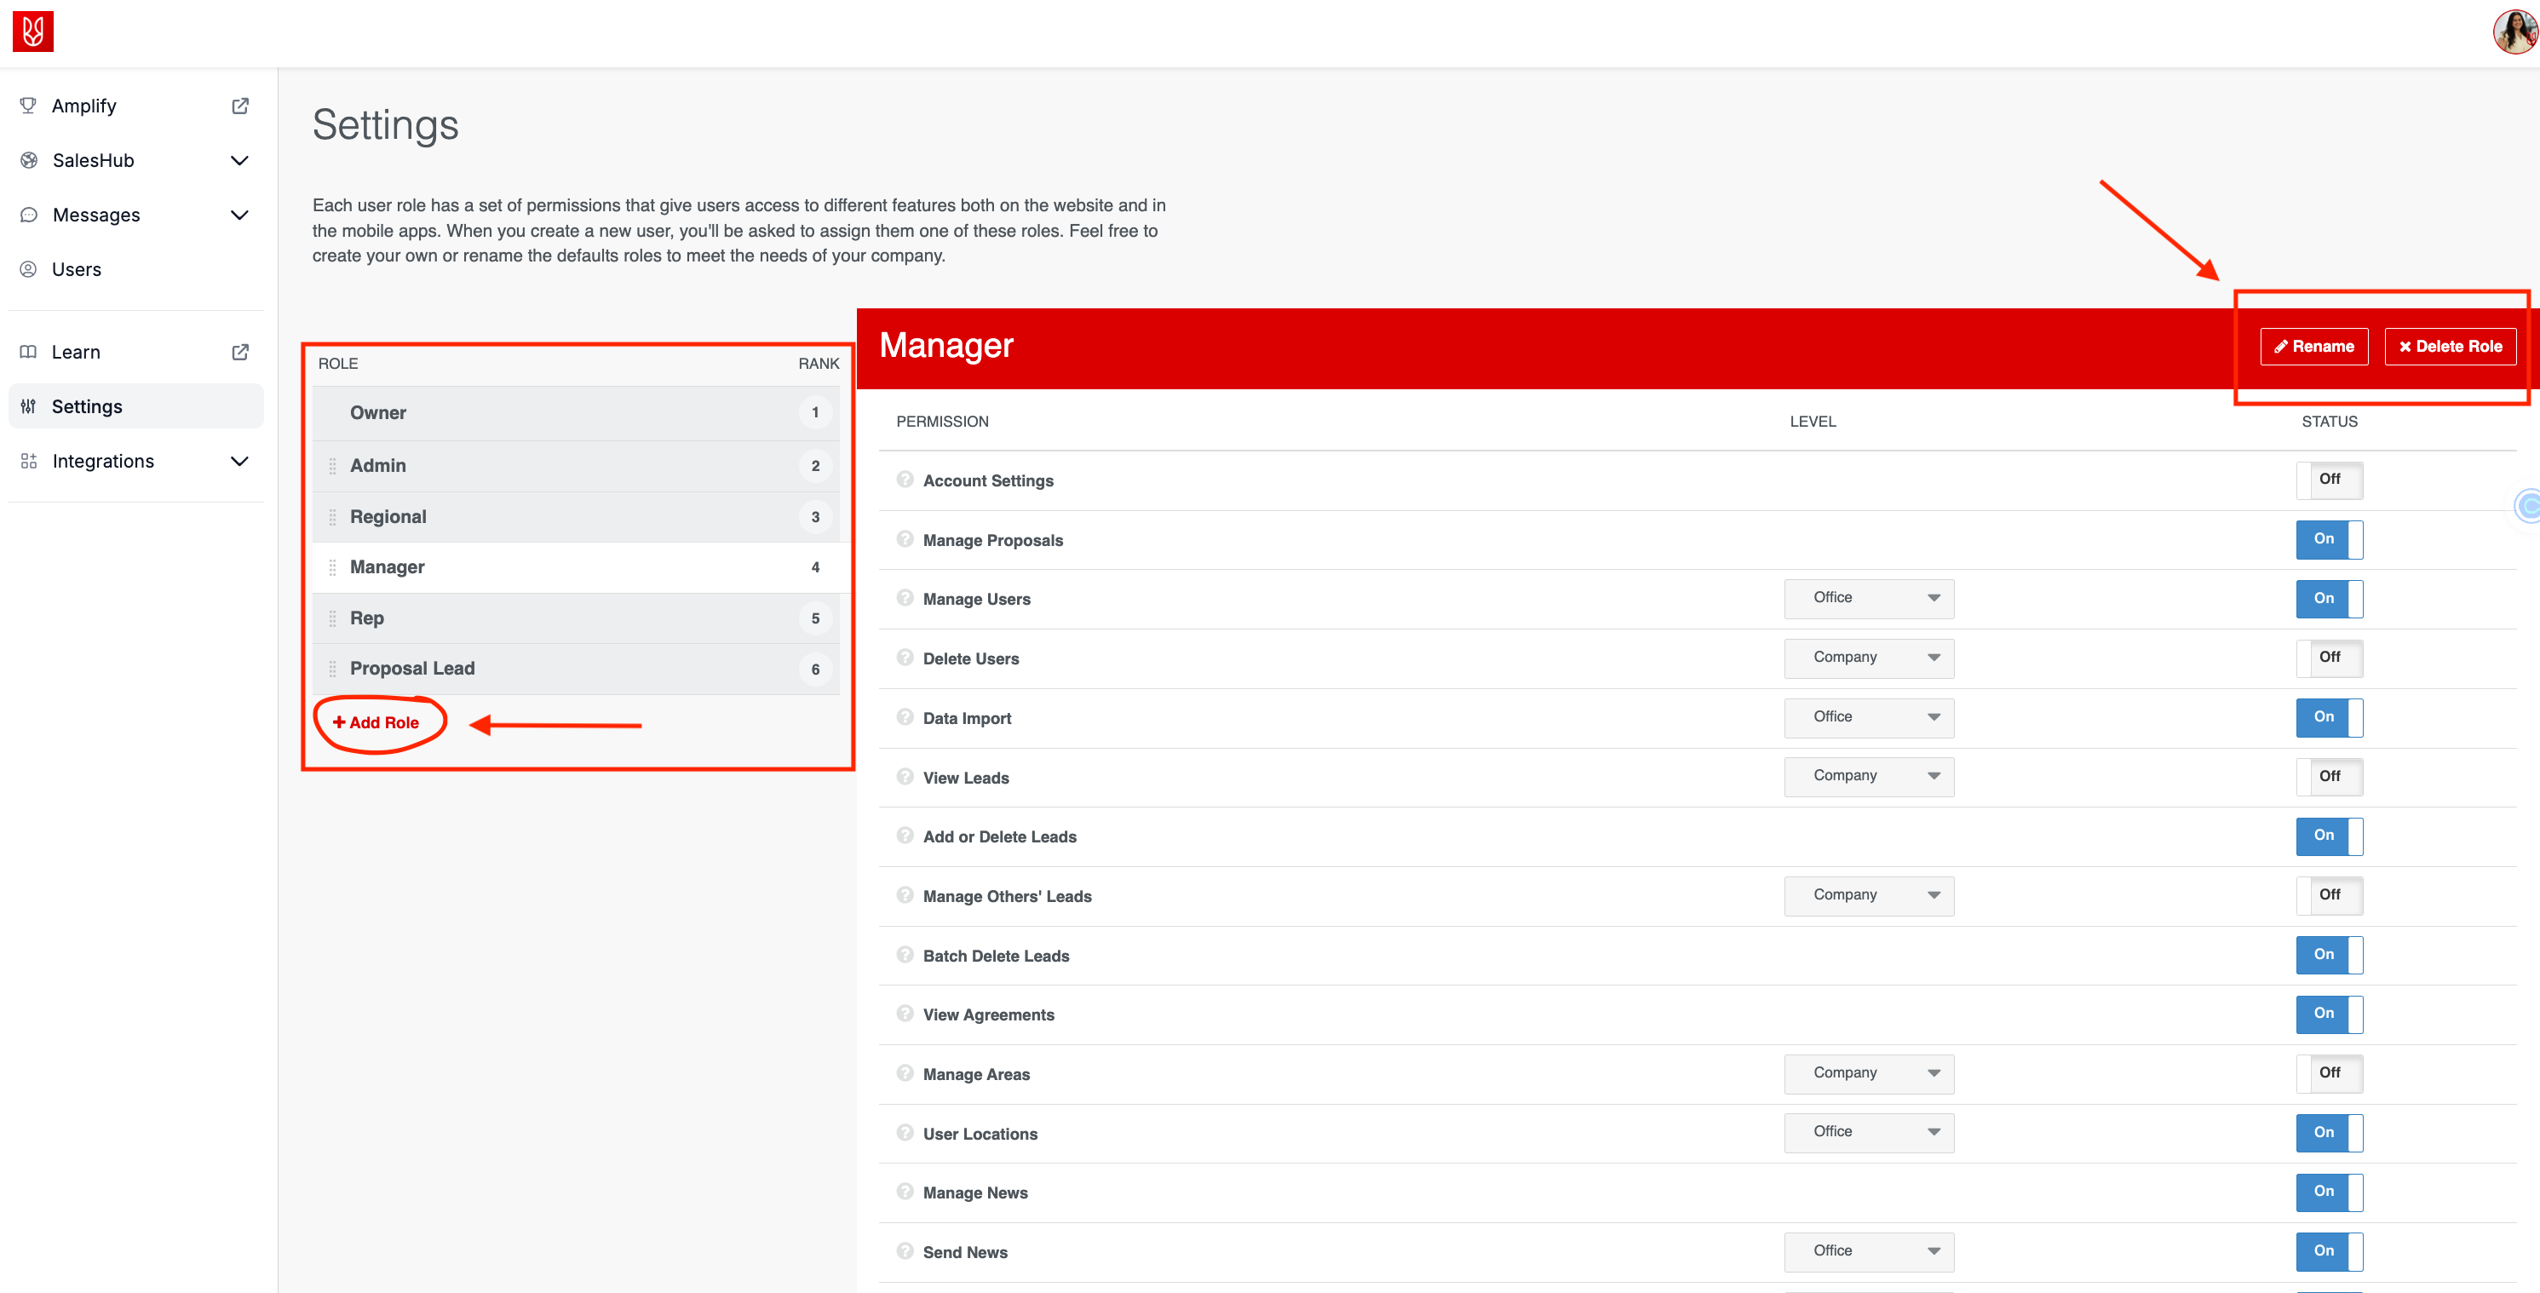This screenshot has width=2540, height=1293.
Task: Click the Settings sliders icon
Action: point(29,406)
